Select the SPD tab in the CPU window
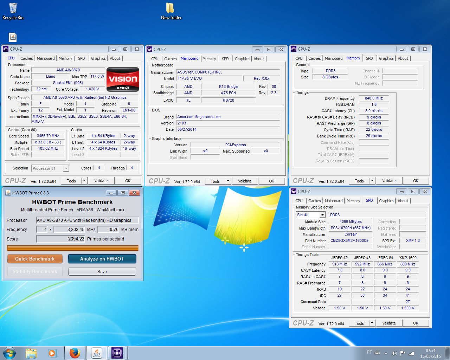Viewport: 450px width, 360px height. click(82, 58)
